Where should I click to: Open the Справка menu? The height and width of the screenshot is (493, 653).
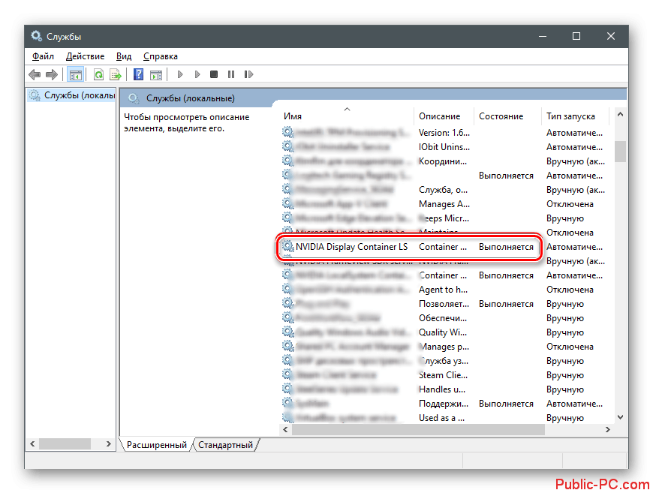click(x=160, y=56)
